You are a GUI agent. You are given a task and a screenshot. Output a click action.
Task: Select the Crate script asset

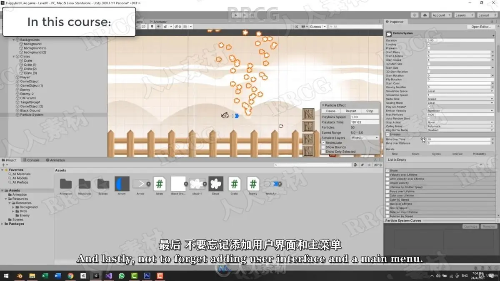point(235,184)
